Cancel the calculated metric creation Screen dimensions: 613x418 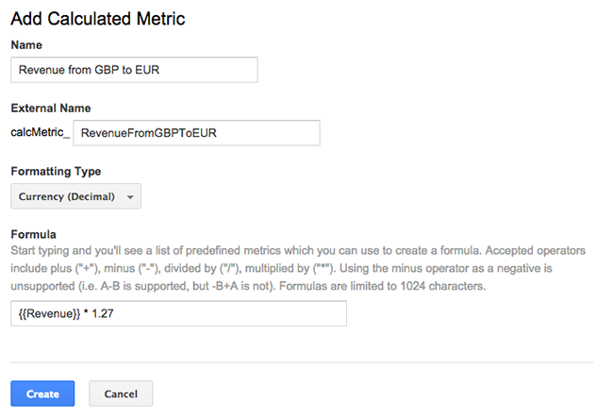coord(121,393)
